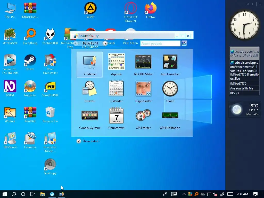The image size is (264, 198).
Task: Open the Windows Start menu
Action: coord(5,194)
